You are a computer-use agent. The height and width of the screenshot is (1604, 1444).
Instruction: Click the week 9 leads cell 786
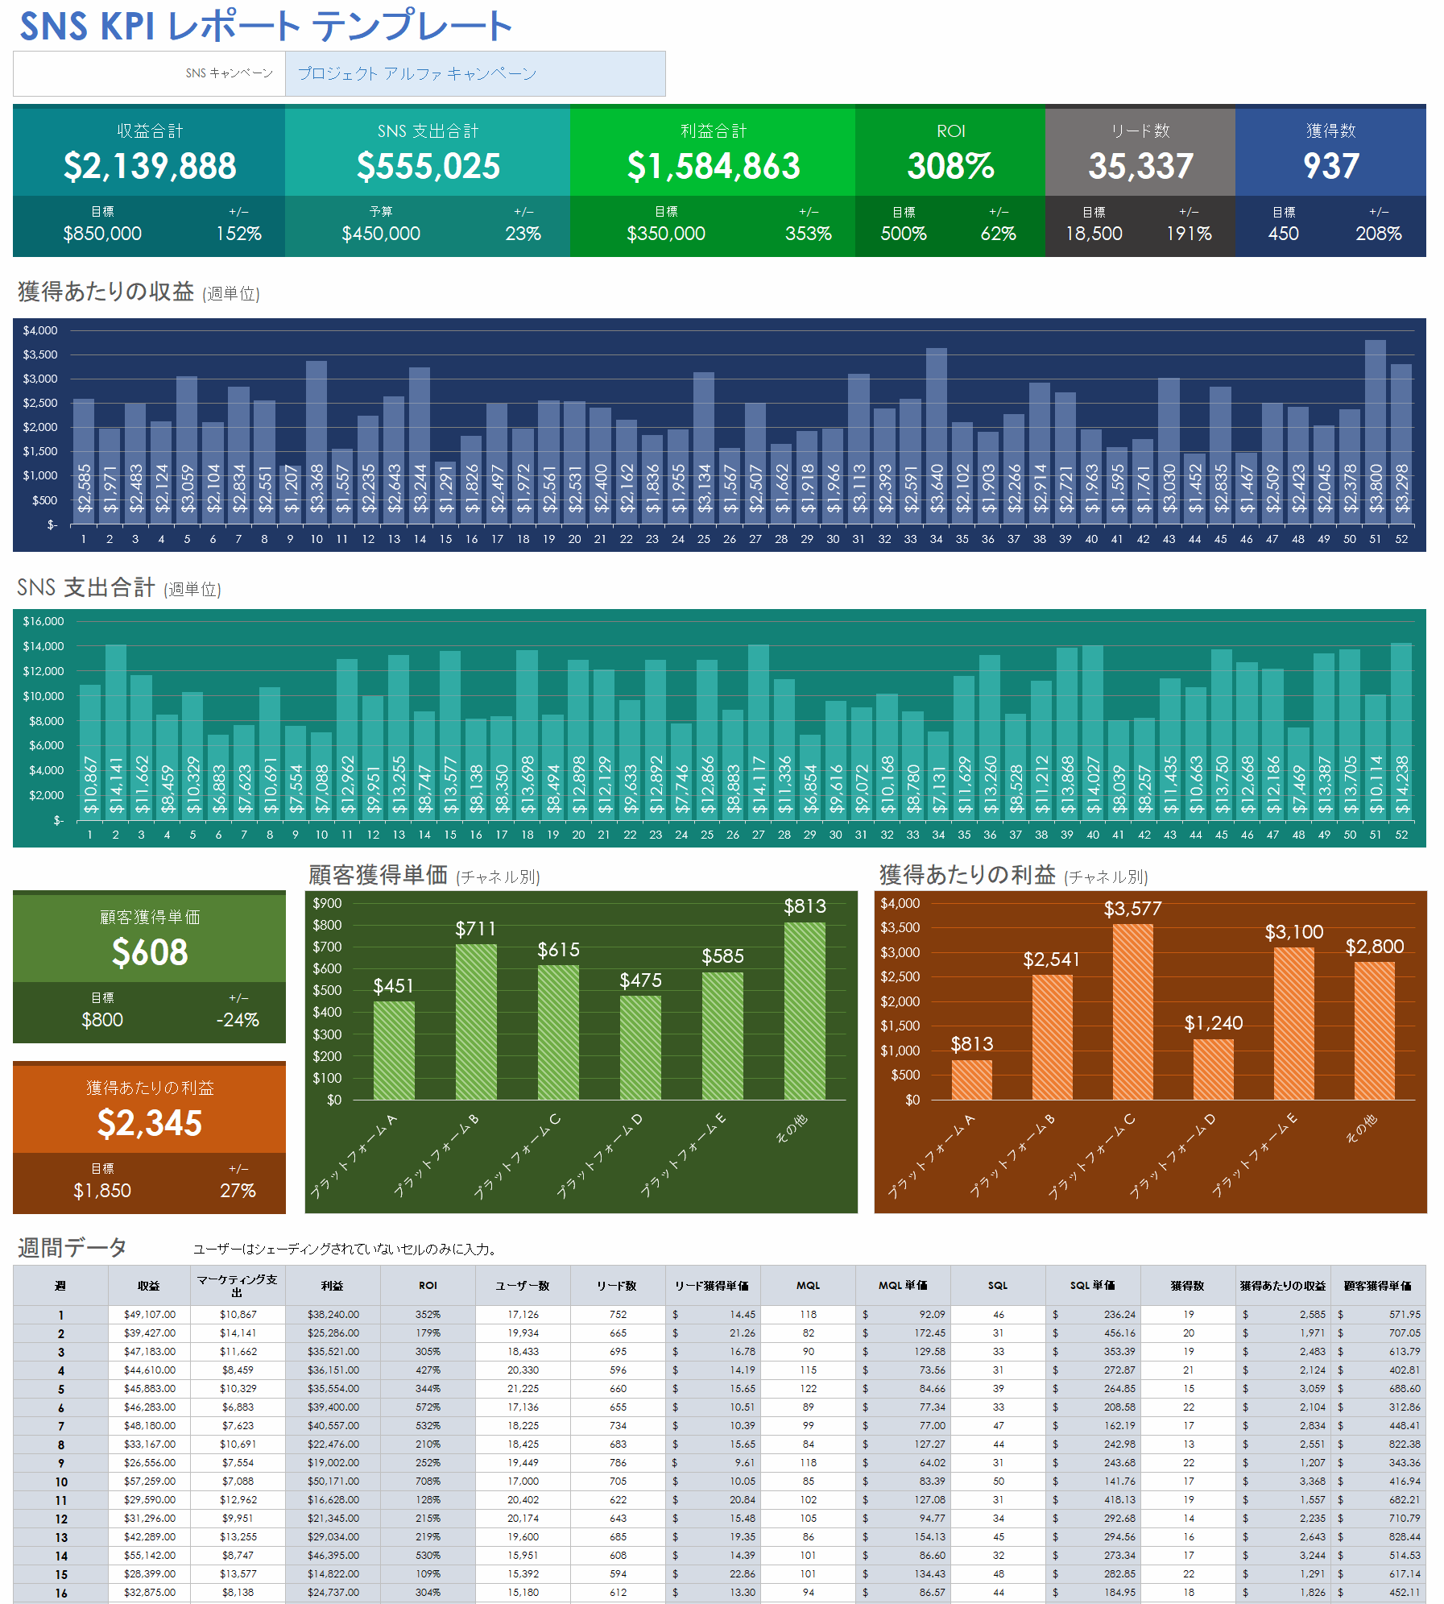click(x=618, y=1463)
